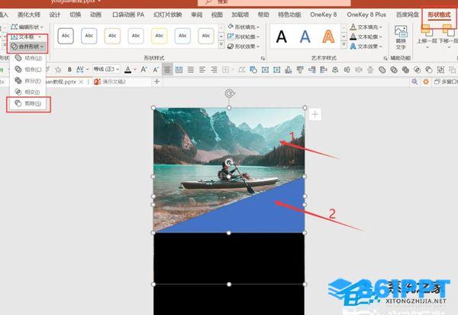Viewport: 458px width, 315px height.
Task: Click the font color A icon
Action: (x=127, y=70)
